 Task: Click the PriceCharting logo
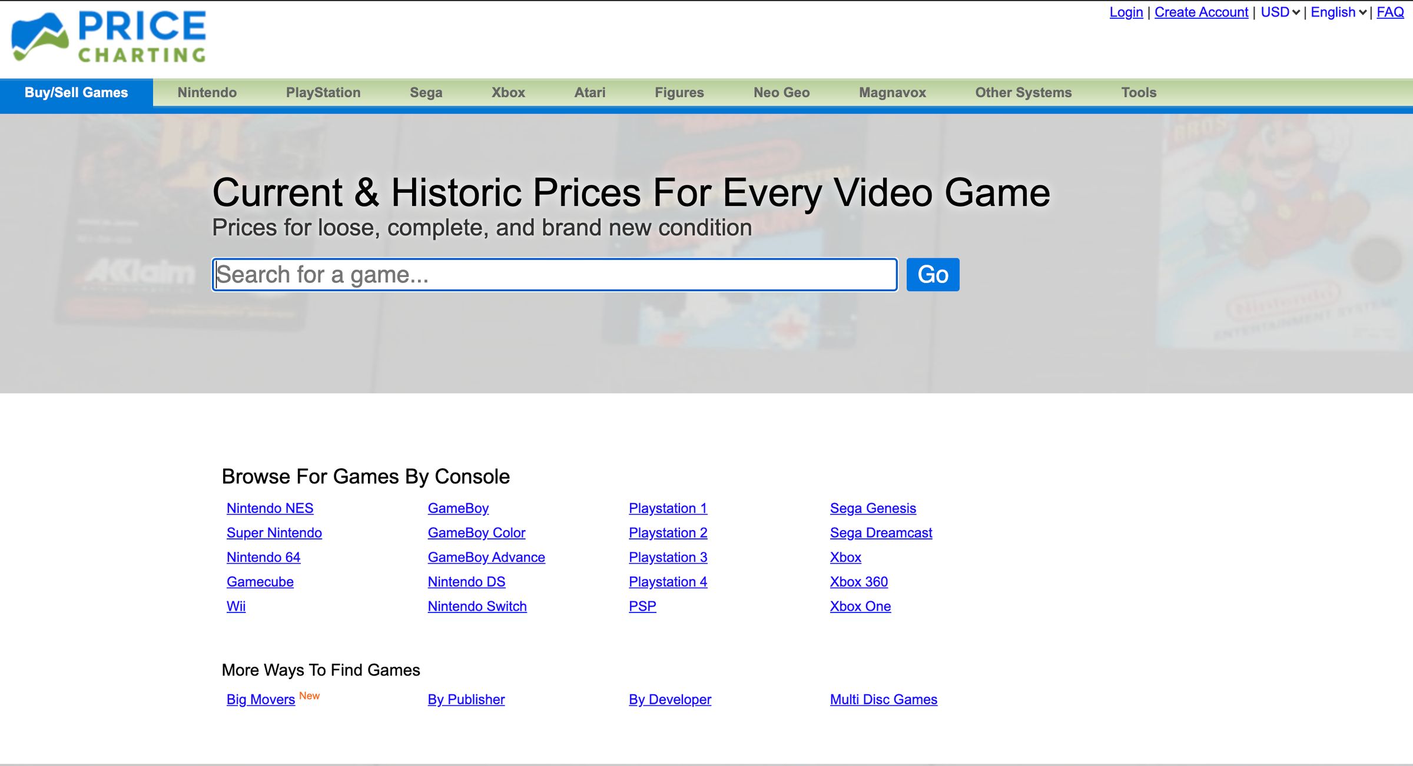pyautogui.click(x=109, y=36)
